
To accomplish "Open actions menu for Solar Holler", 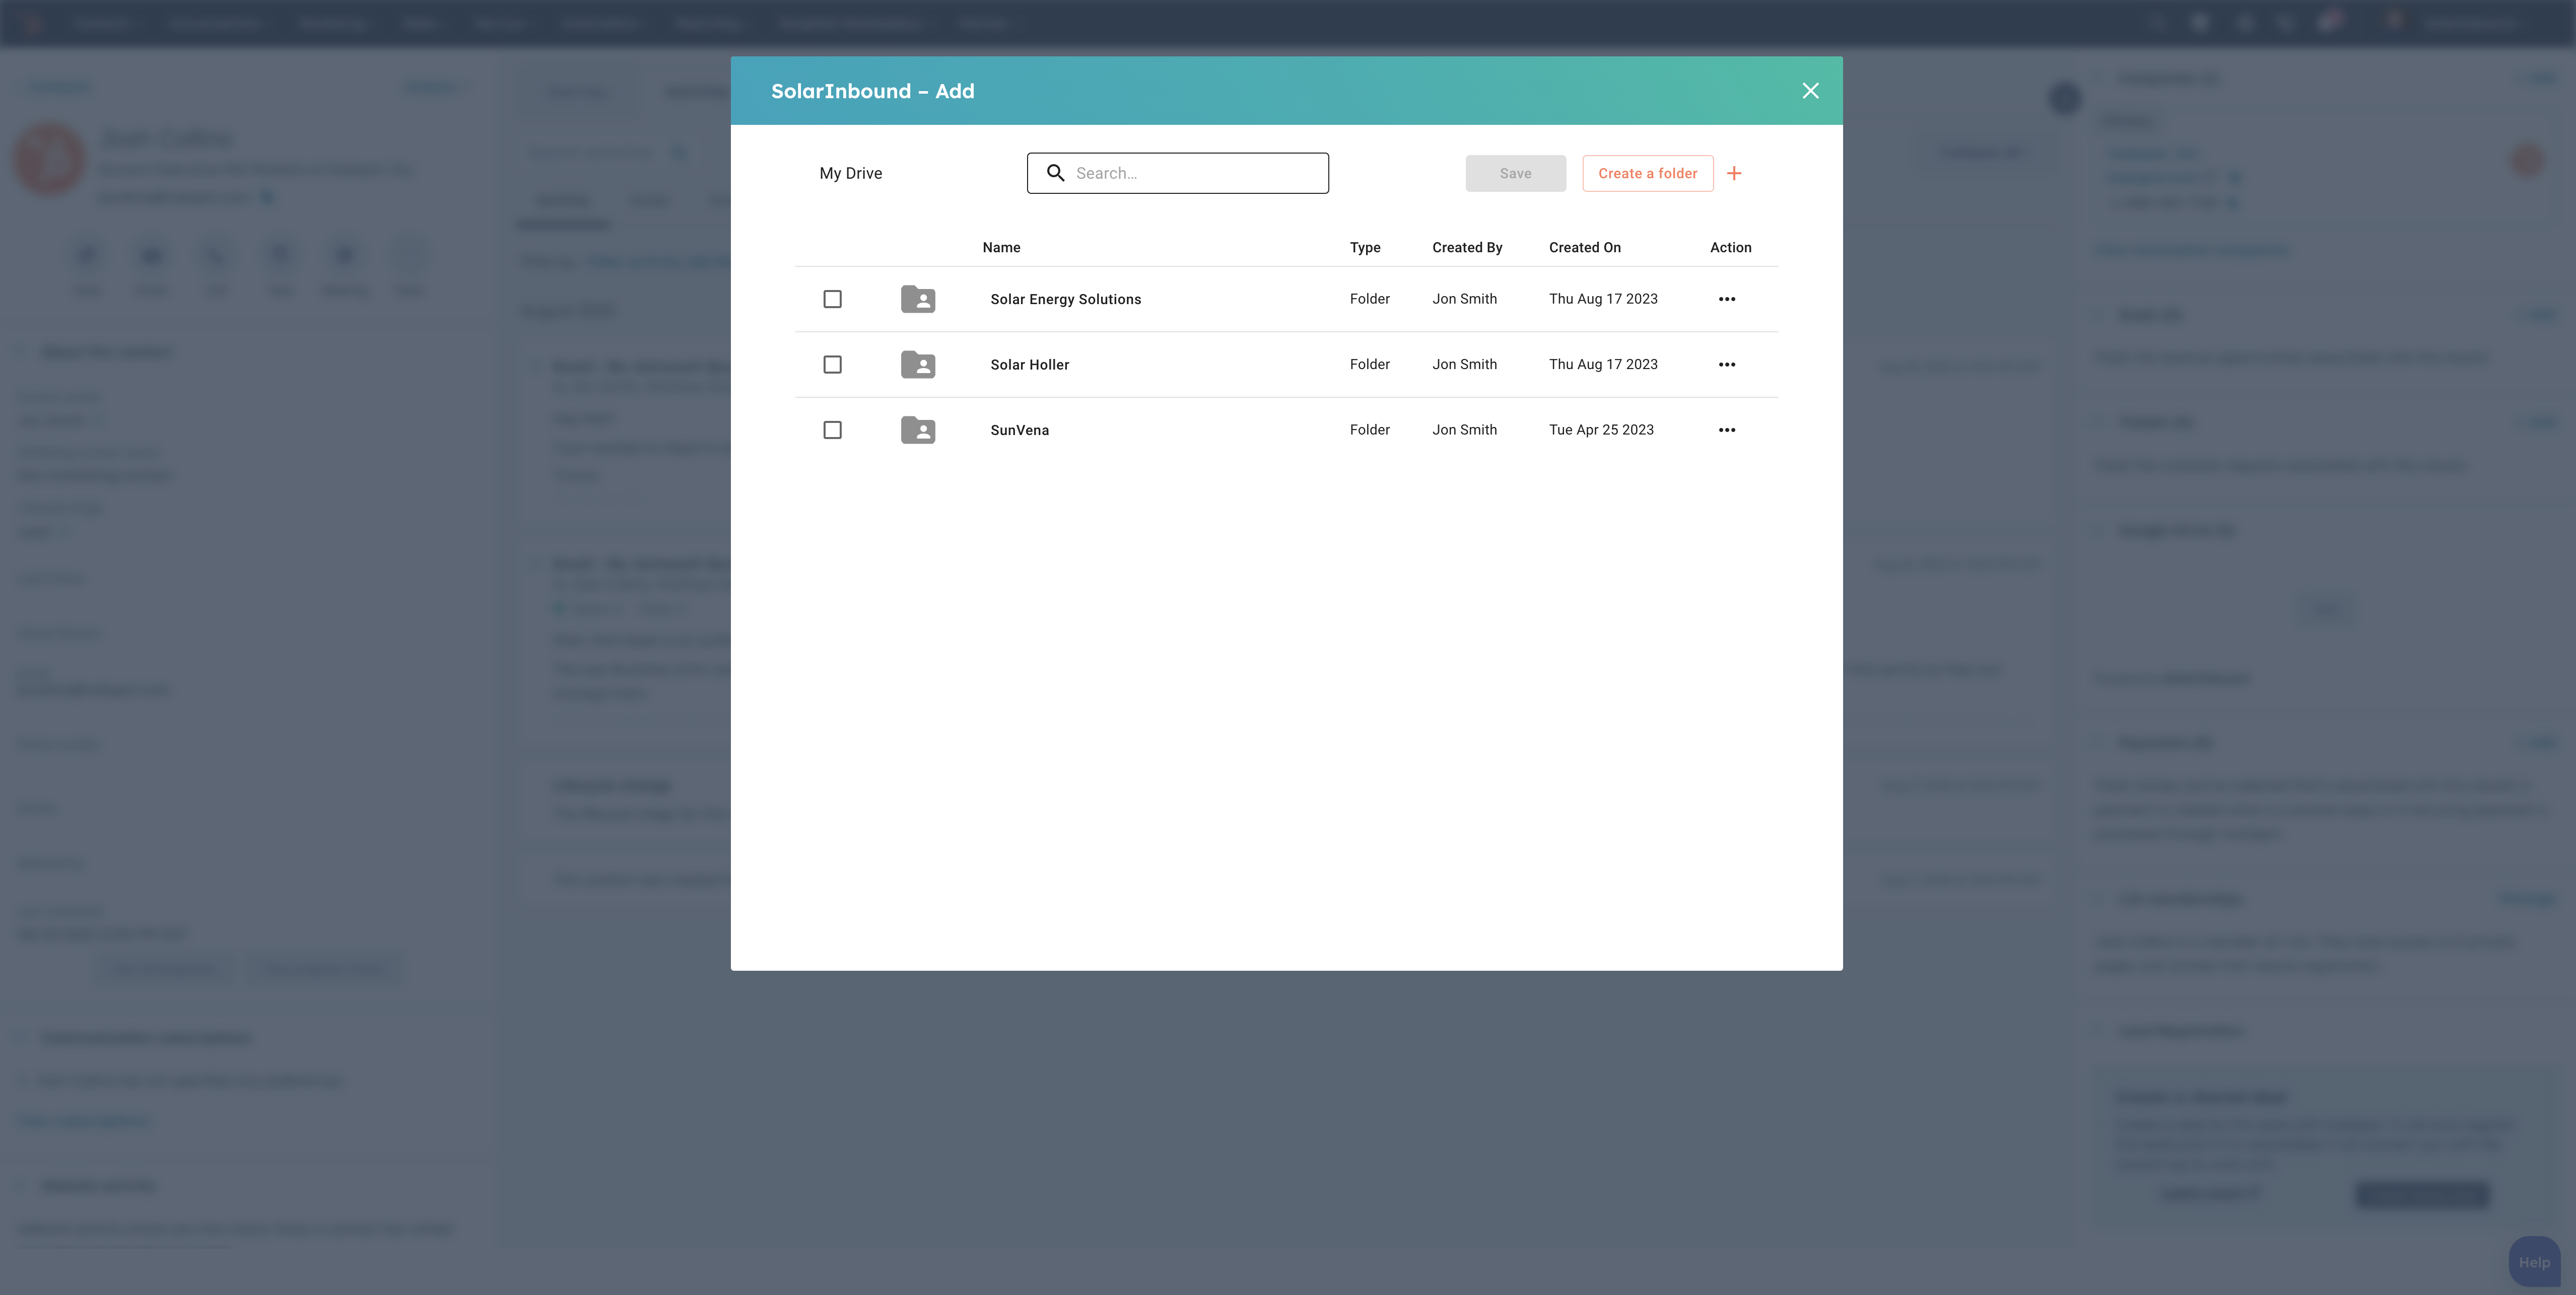I will (x=1726, y=365).
